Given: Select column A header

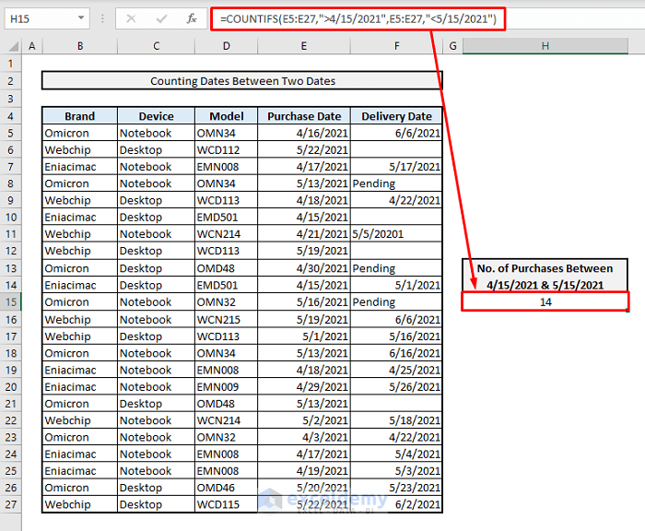Looking at the screenshot, I should [31, 46].
